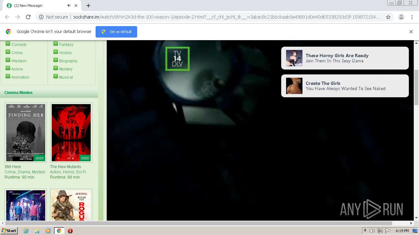This screenshot has height=235, width=419.
Task: Click the vertical page scrollbar thumb
Action: [416, 87]
